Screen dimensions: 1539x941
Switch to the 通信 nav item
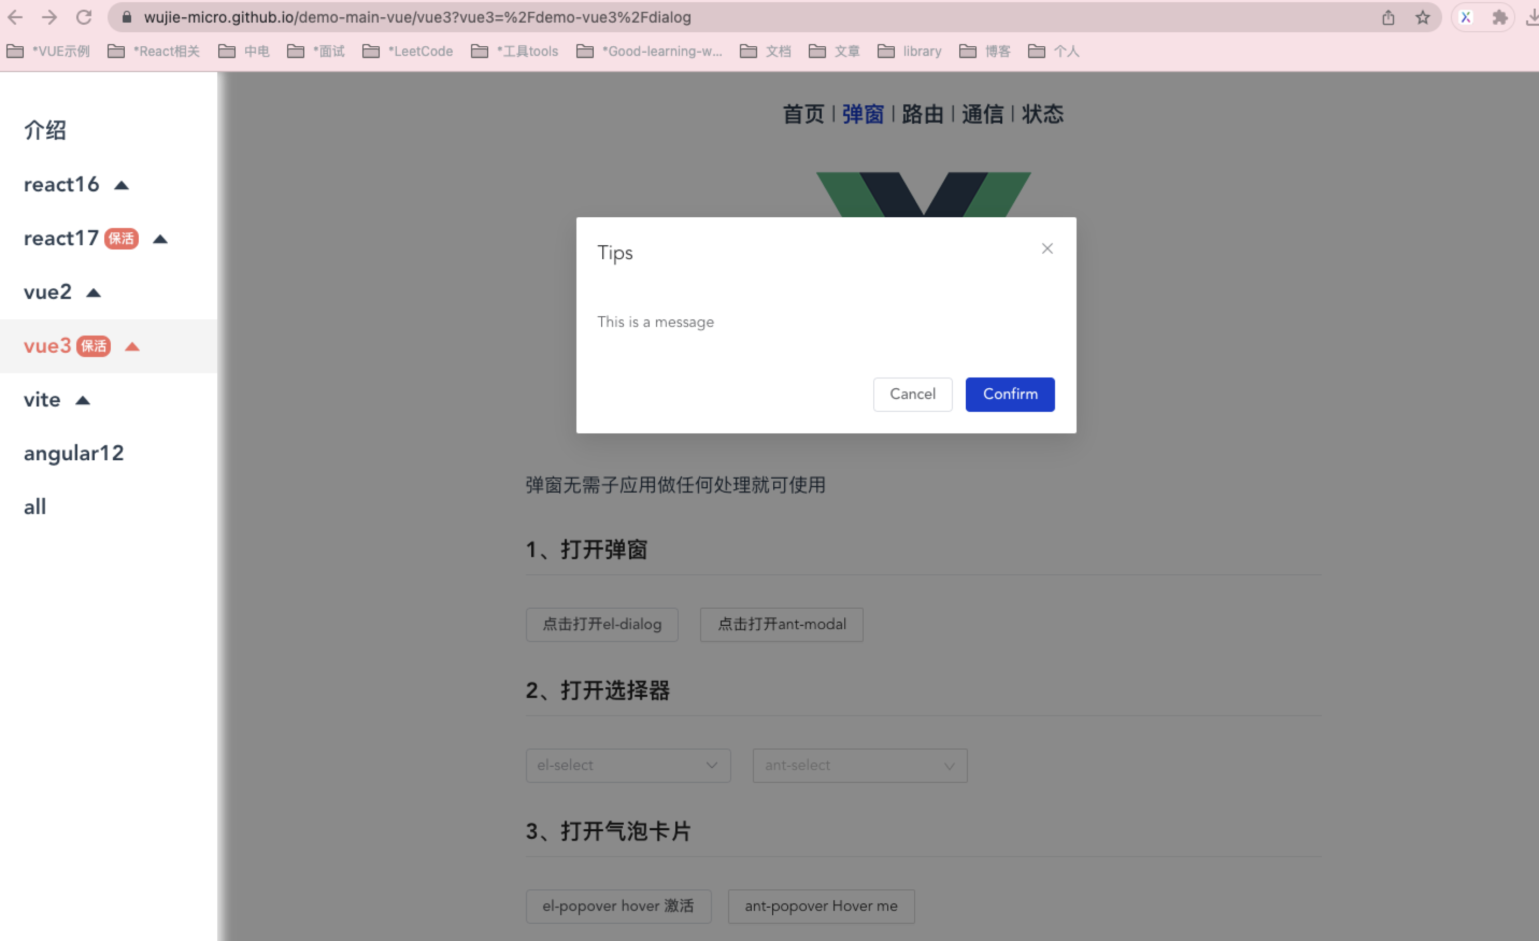(x=982, y=113)
